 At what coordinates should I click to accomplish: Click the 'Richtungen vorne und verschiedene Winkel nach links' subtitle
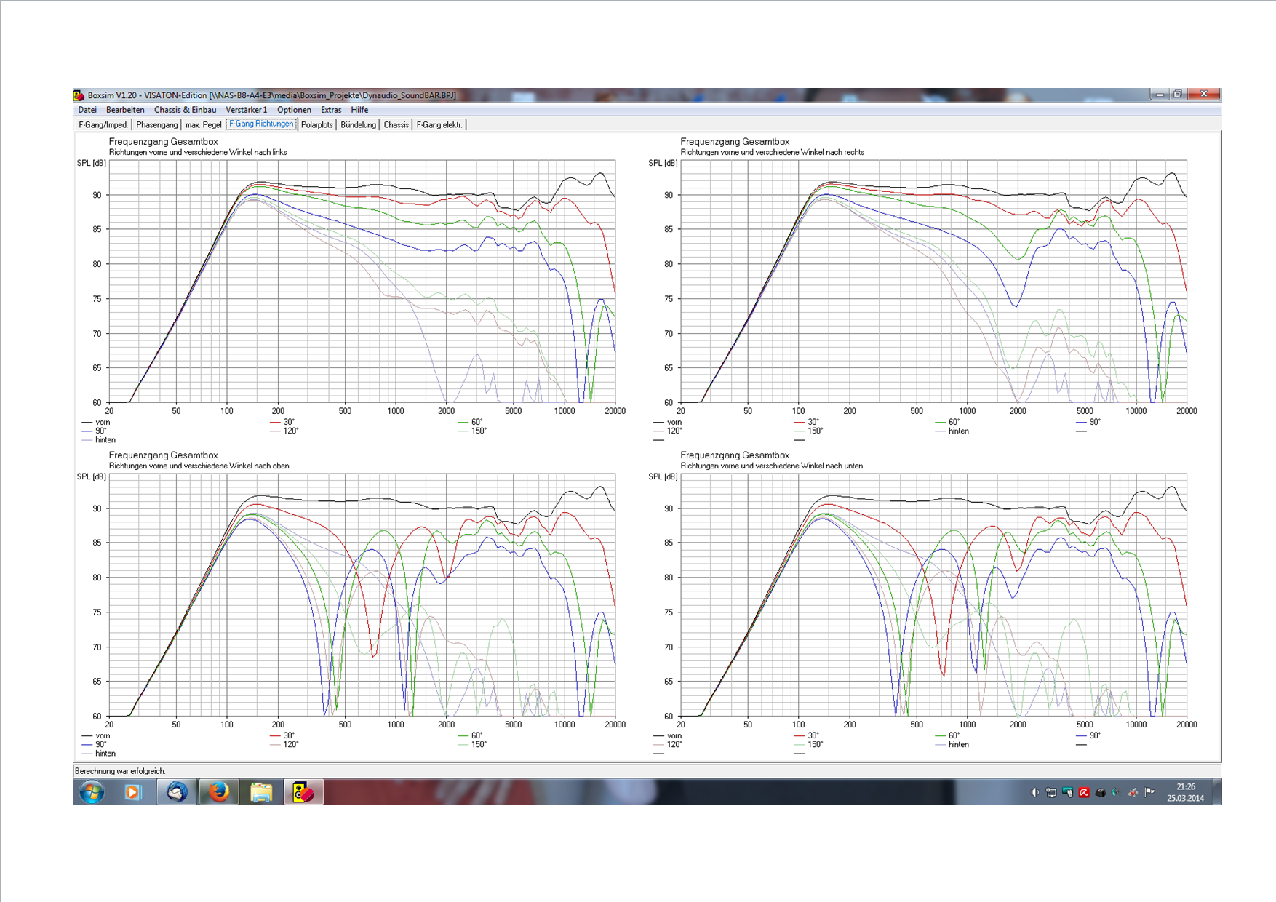point(198,153)
